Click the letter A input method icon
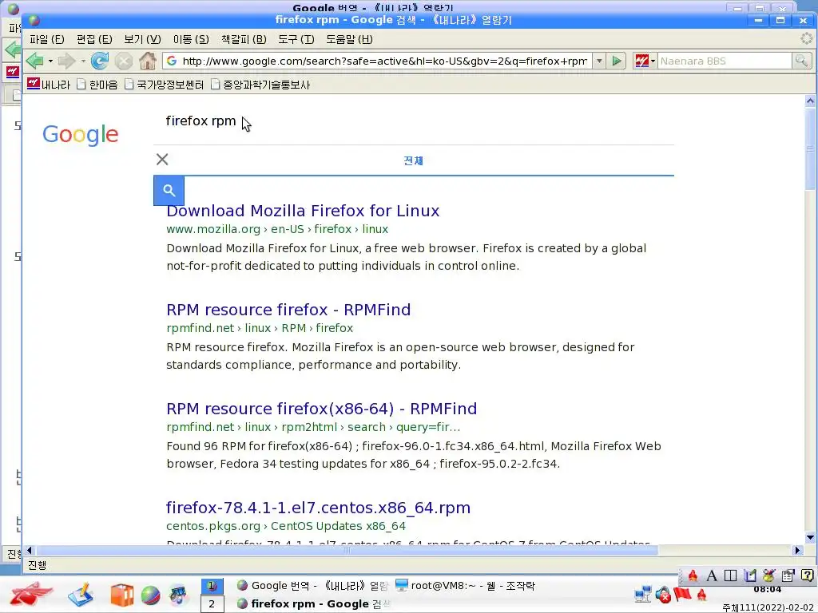The height and width of the screenshot is (613, 818). click(712, 575)
